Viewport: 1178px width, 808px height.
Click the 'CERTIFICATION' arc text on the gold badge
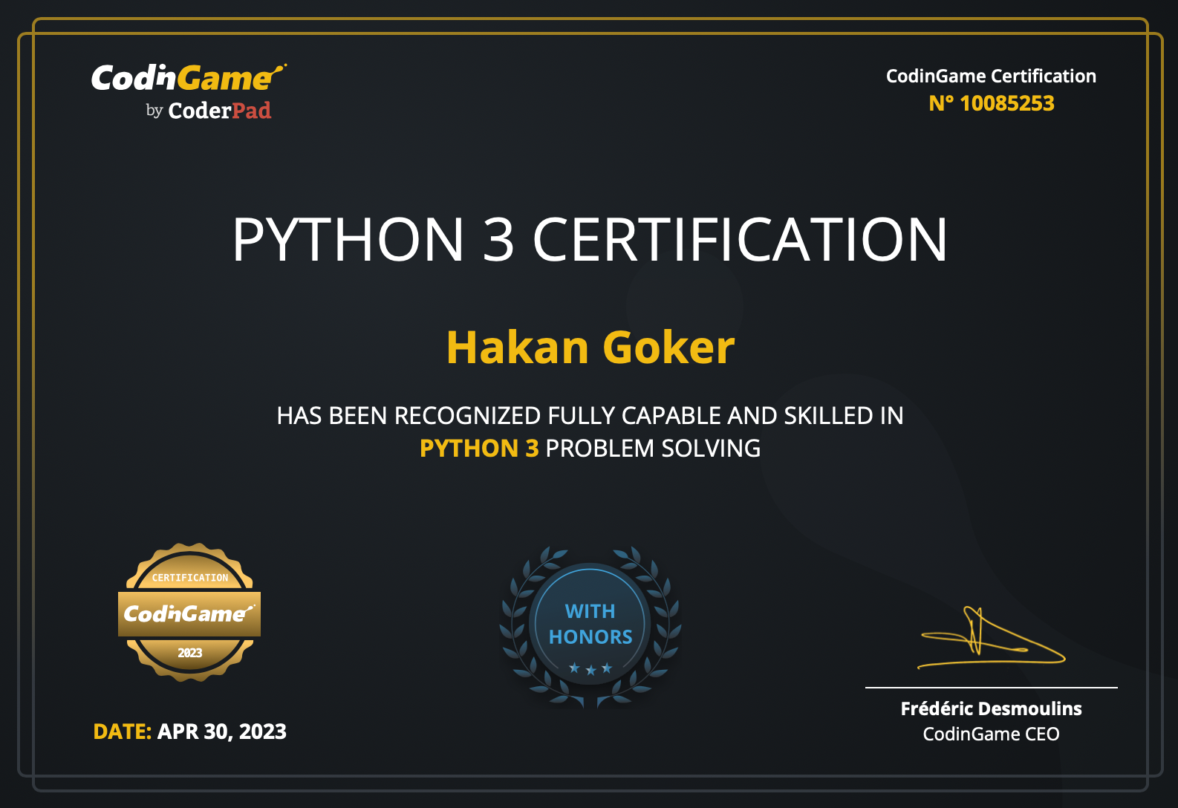190,577
